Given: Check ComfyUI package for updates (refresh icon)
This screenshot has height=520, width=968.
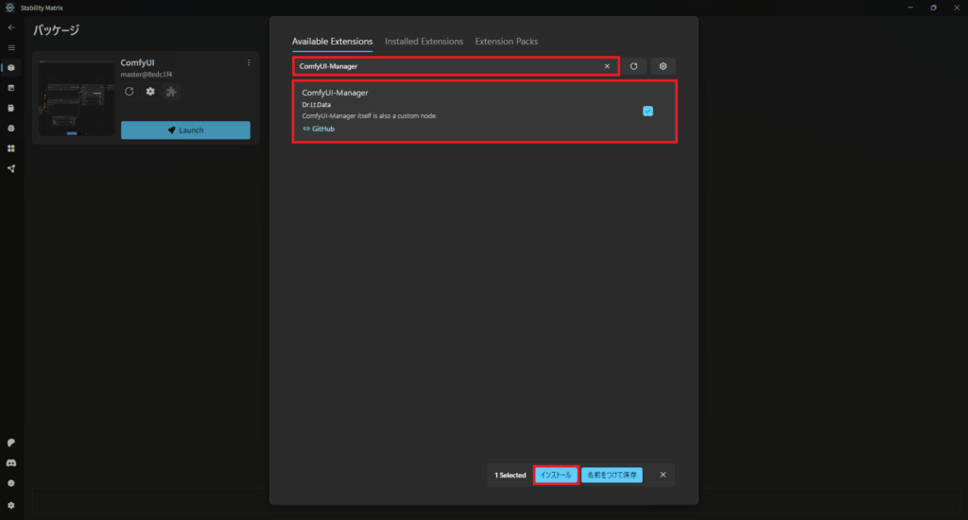Looking at the screenshot, I should pyautogui.click(x=129, y=92).
